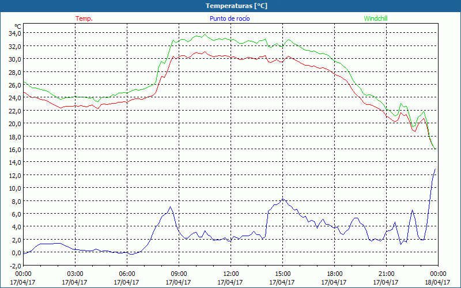Click the '2,0' y-axis value
The height and width of the screenshot is (288, 461).
point(16,240)
